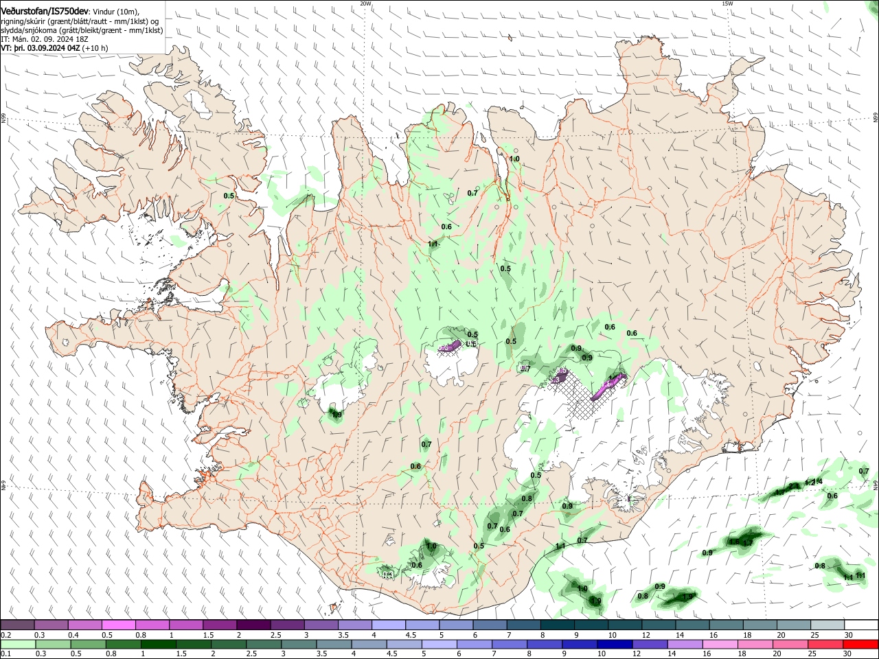Click the greyish-purple swatch labeled 0.2

point(18,625)
